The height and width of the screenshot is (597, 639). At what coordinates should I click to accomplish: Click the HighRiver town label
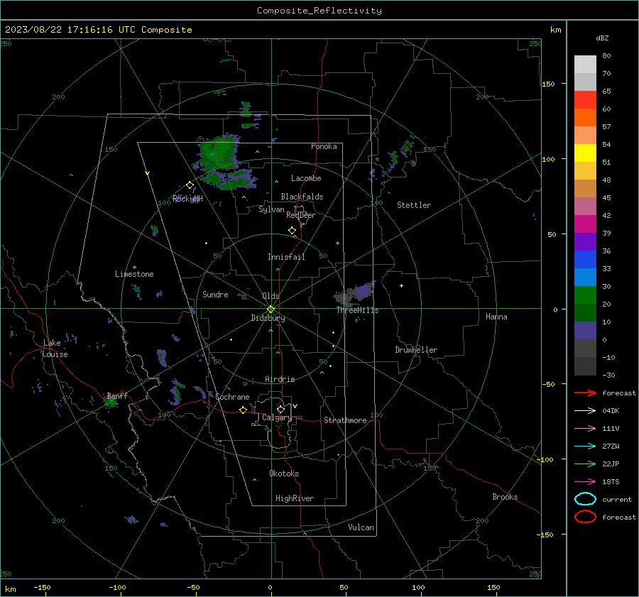point(295,498)
